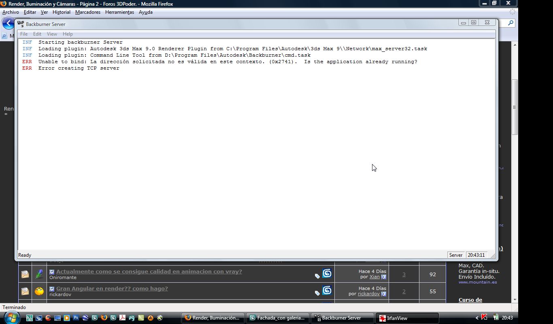Click smiley post icon in rickardov's thread row

click(x=39, y=291)
